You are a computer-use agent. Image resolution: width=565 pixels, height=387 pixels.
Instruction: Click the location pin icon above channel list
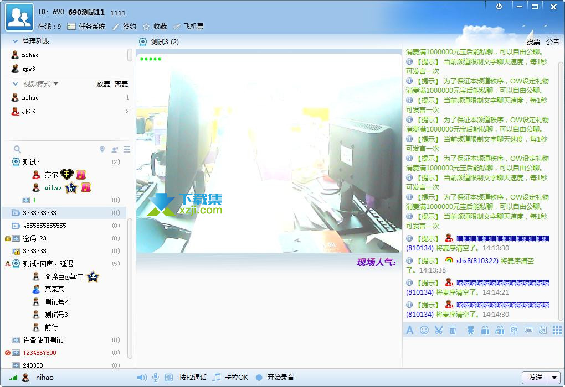[102, 149]
